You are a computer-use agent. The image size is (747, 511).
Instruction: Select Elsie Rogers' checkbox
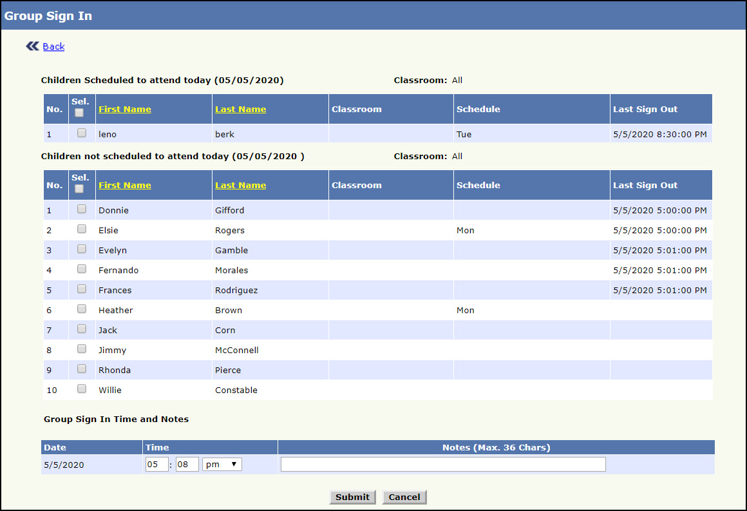tap(82, 229)
